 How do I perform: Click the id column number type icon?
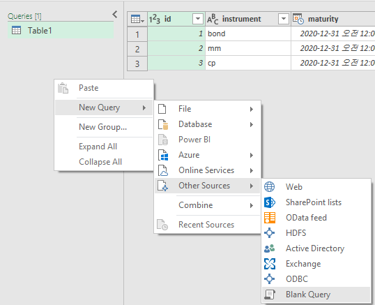coord(155,19)
